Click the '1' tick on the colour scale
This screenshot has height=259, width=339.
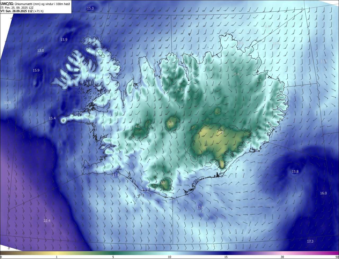(x=57, y=257)
